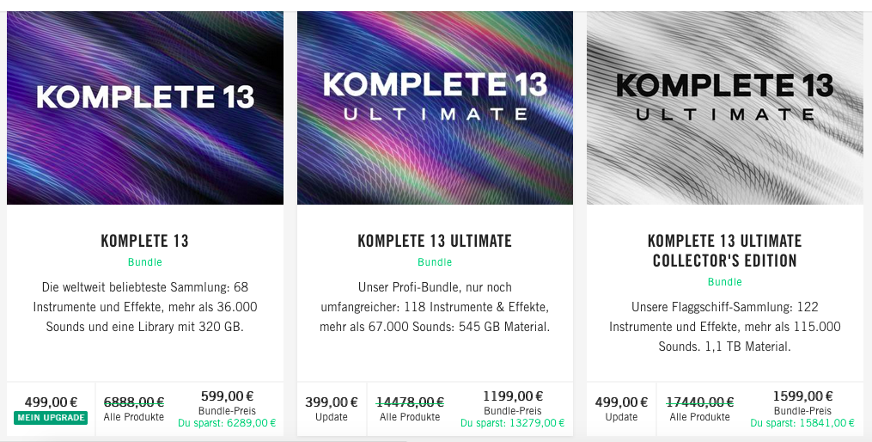Click the rainbow Komplete 13 Ultimate banner

point(435,107)
